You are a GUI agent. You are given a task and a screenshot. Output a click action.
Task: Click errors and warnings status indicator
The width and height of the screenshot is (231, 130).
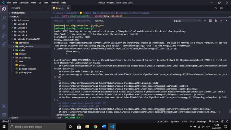[7, 121]
